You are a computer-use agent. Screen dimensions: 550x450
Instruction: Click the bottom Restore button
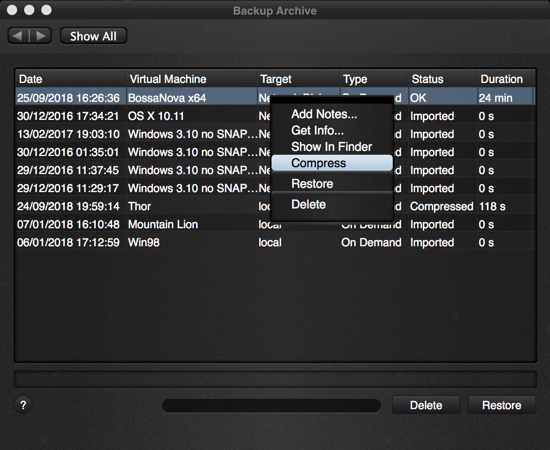click(501, 405)
